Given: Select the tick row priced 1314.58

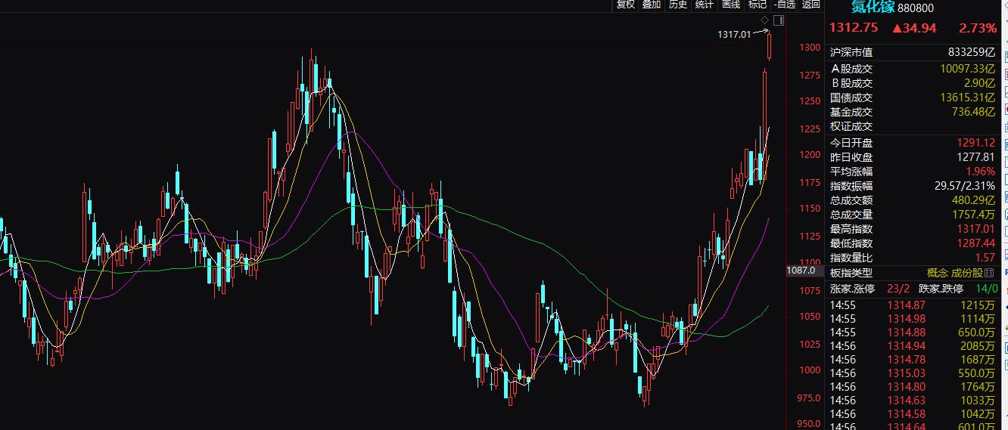Looking at the screenshot, I should click(913, 413).
